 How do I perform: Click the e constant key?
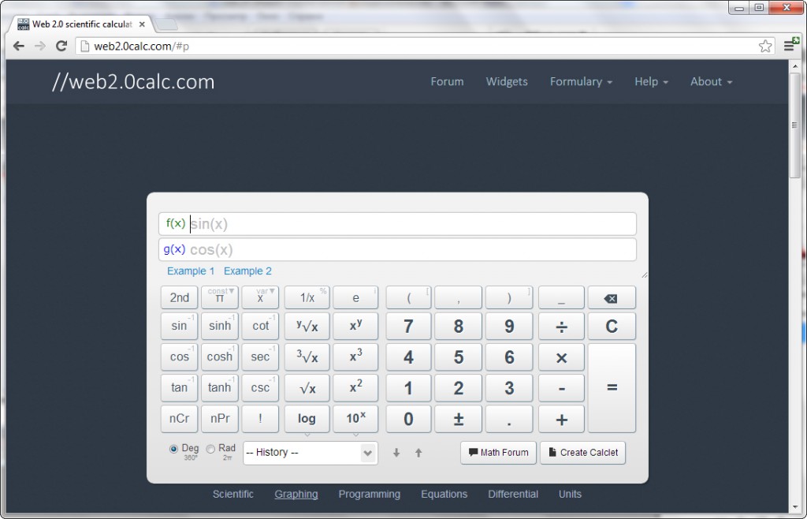point(355,297)
